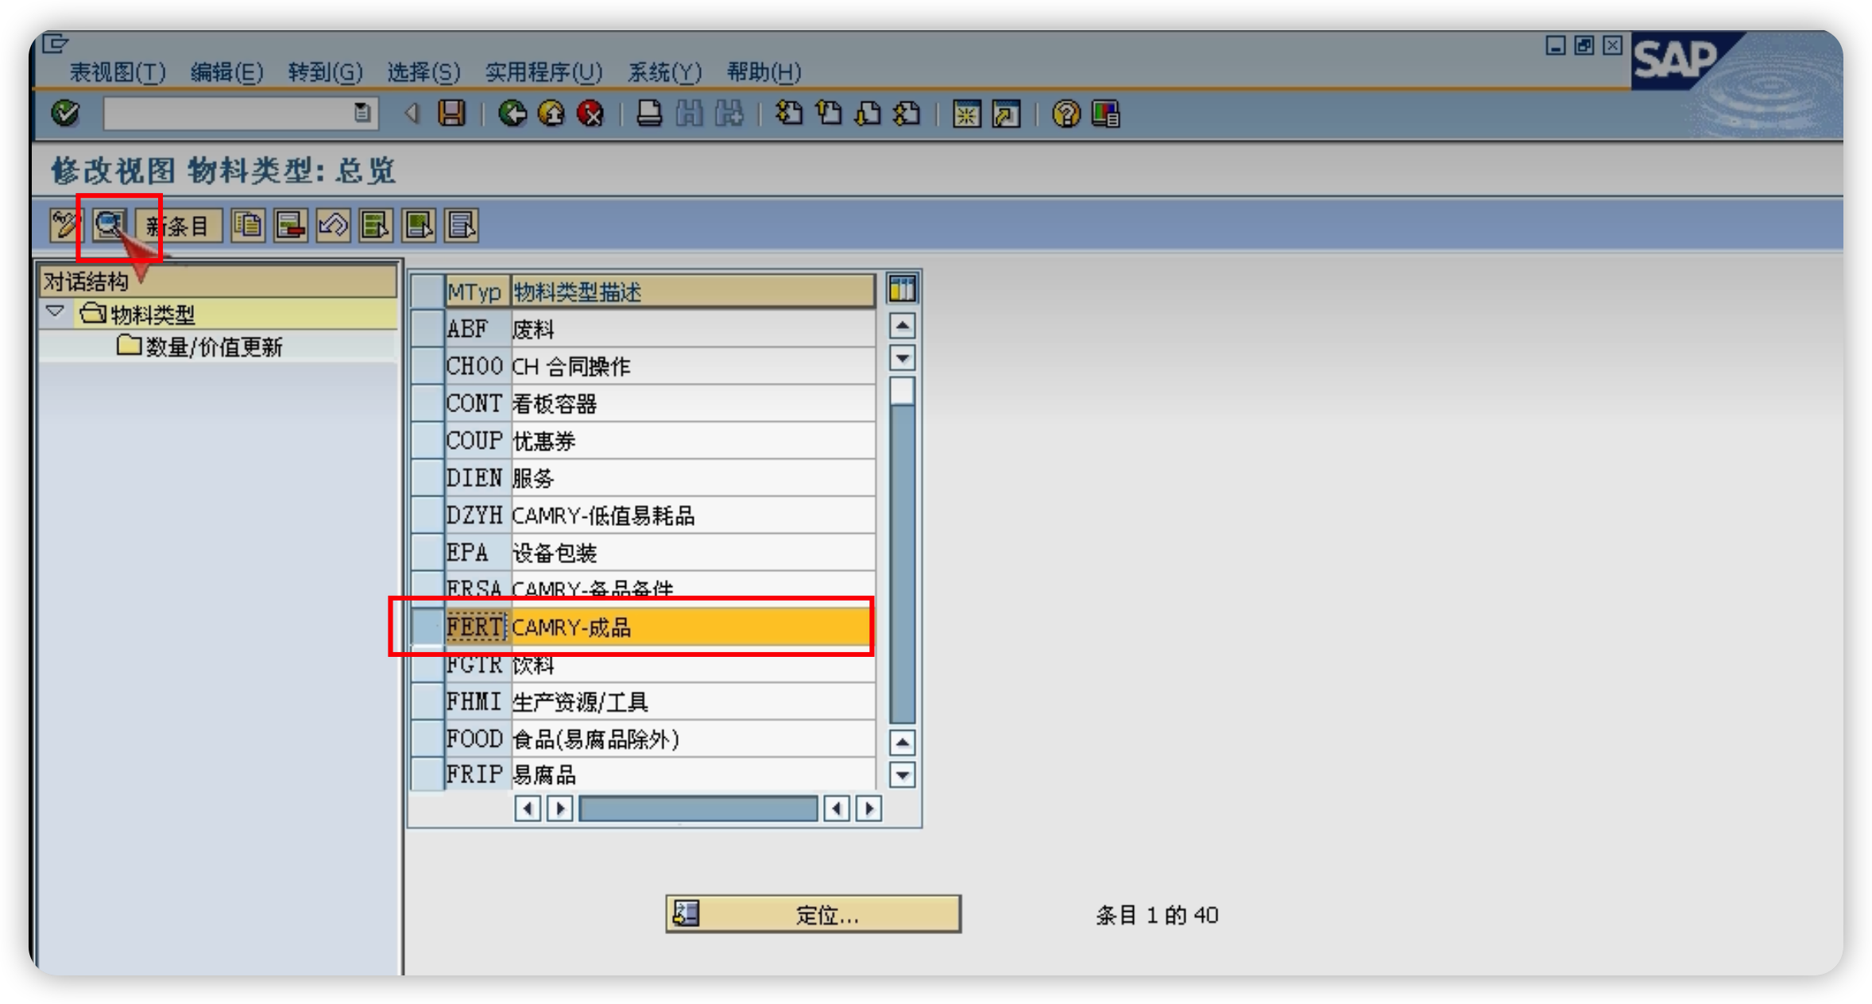Click the Save floppy disk icon

451,114
